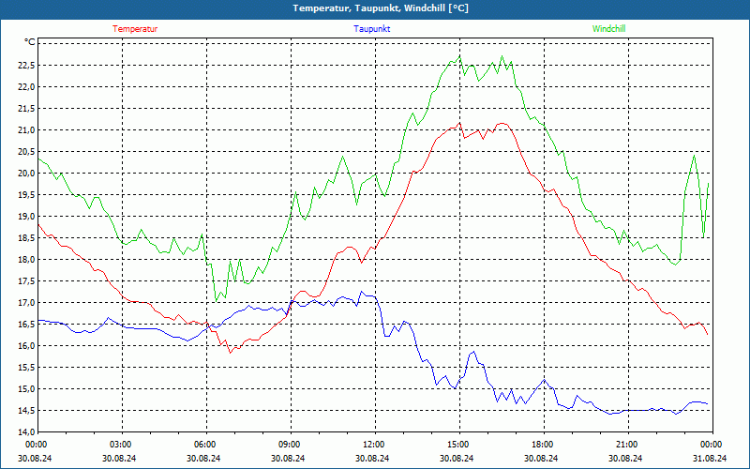Image resolution: width=750 pixels, height=469 pixels.
Task: Click the 22,0 y-axis value
Action: pyautogui.click(x=26, y=86)
